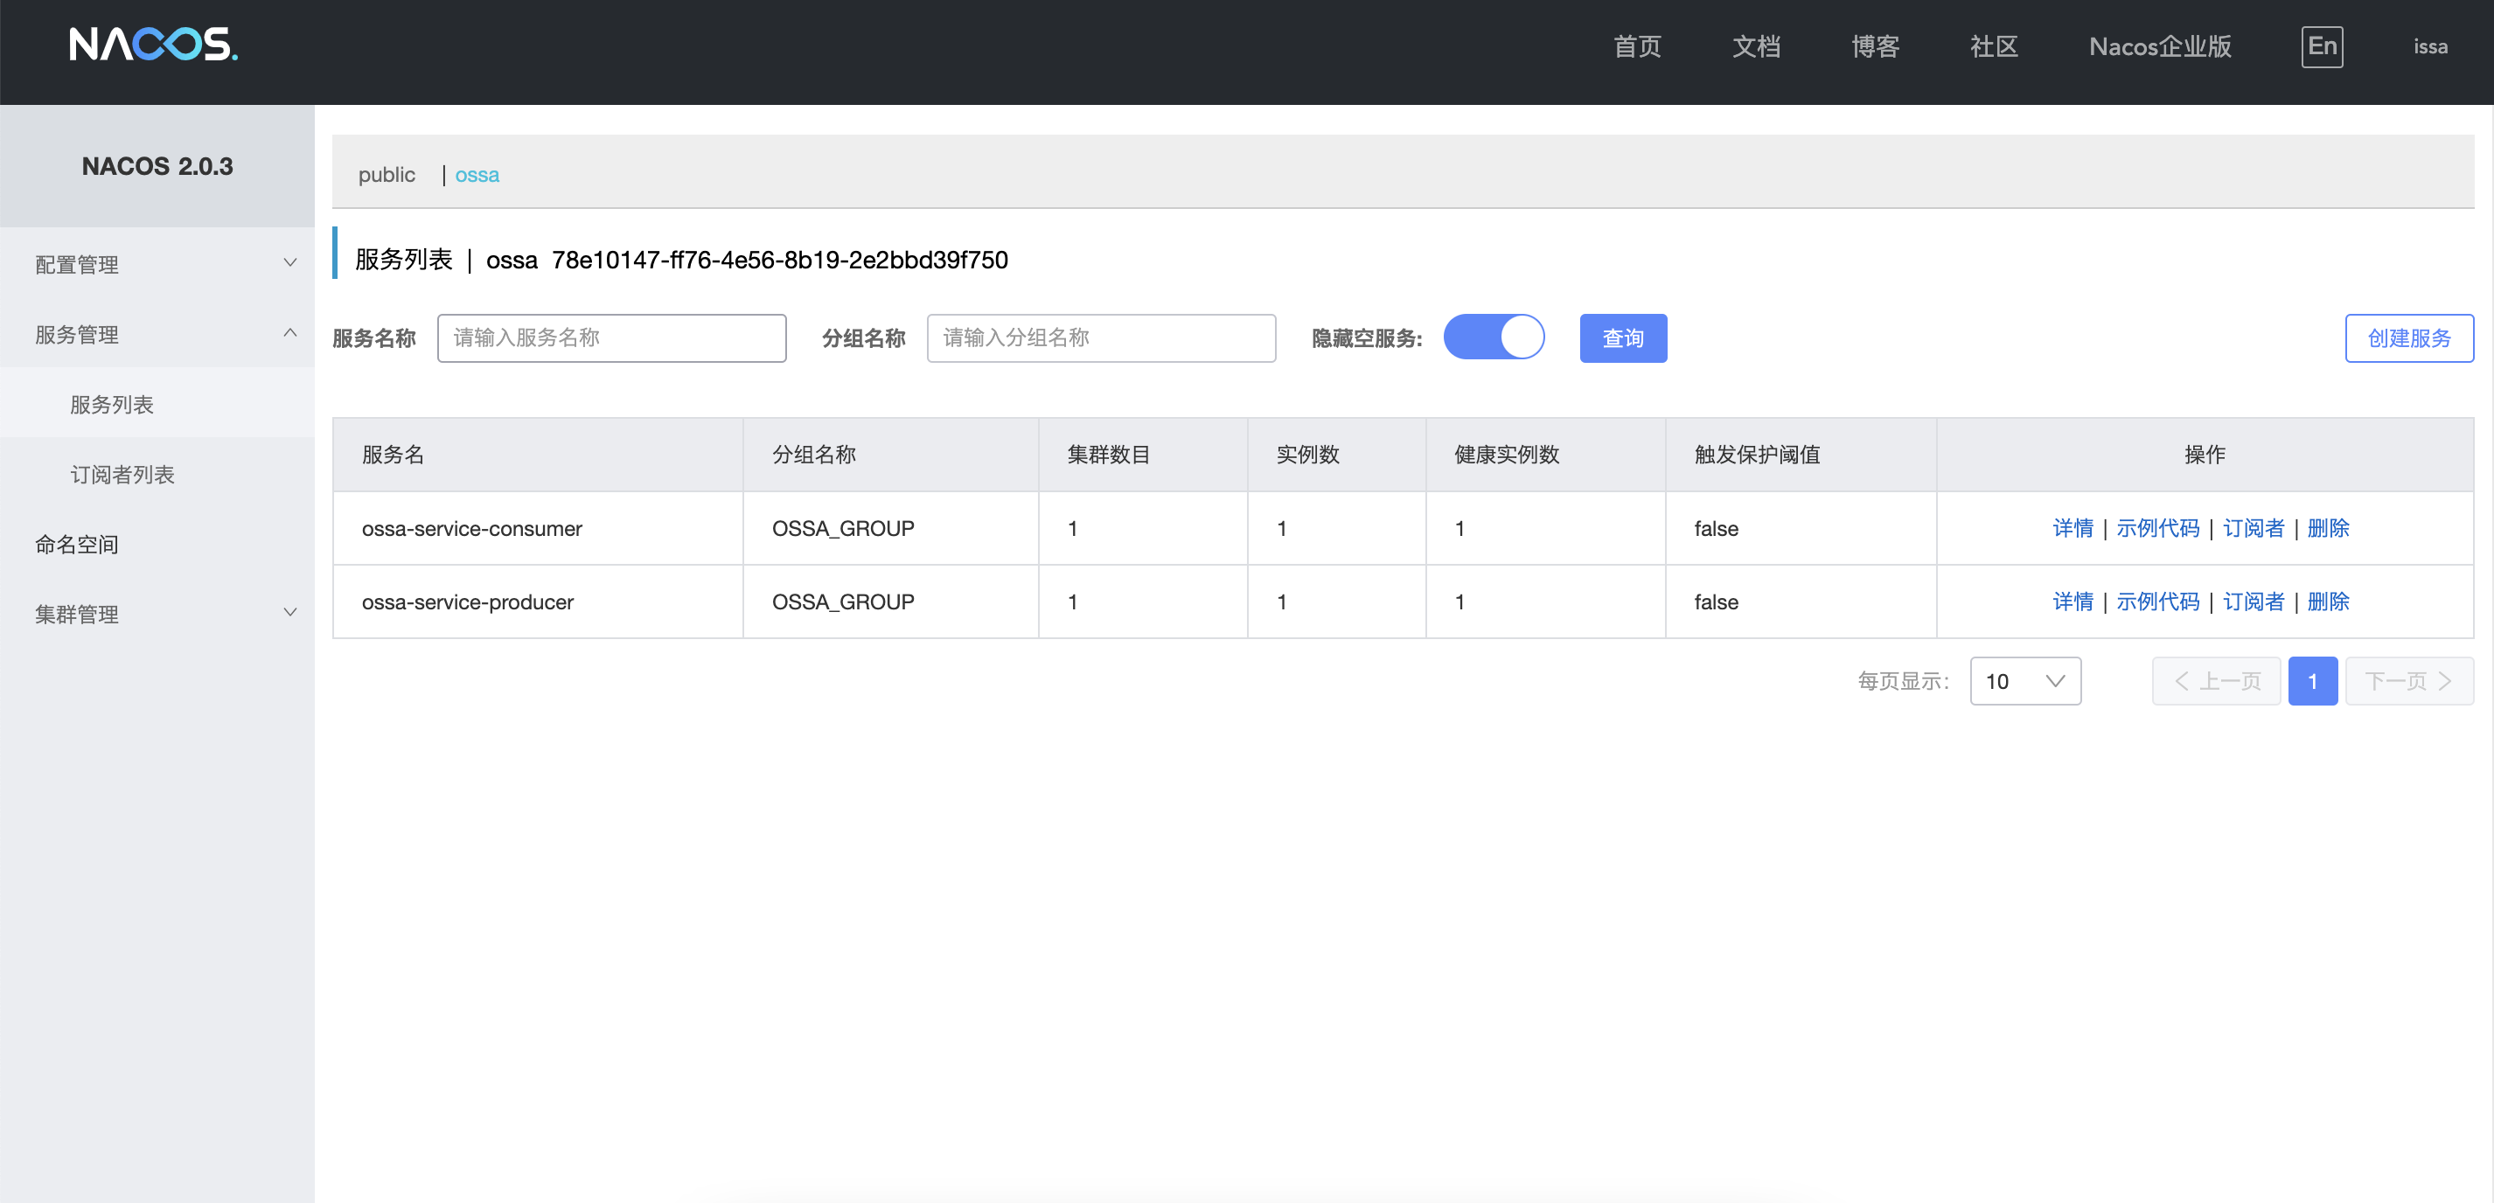Click the 上一页 pagination button

[x=2216, y=681]
